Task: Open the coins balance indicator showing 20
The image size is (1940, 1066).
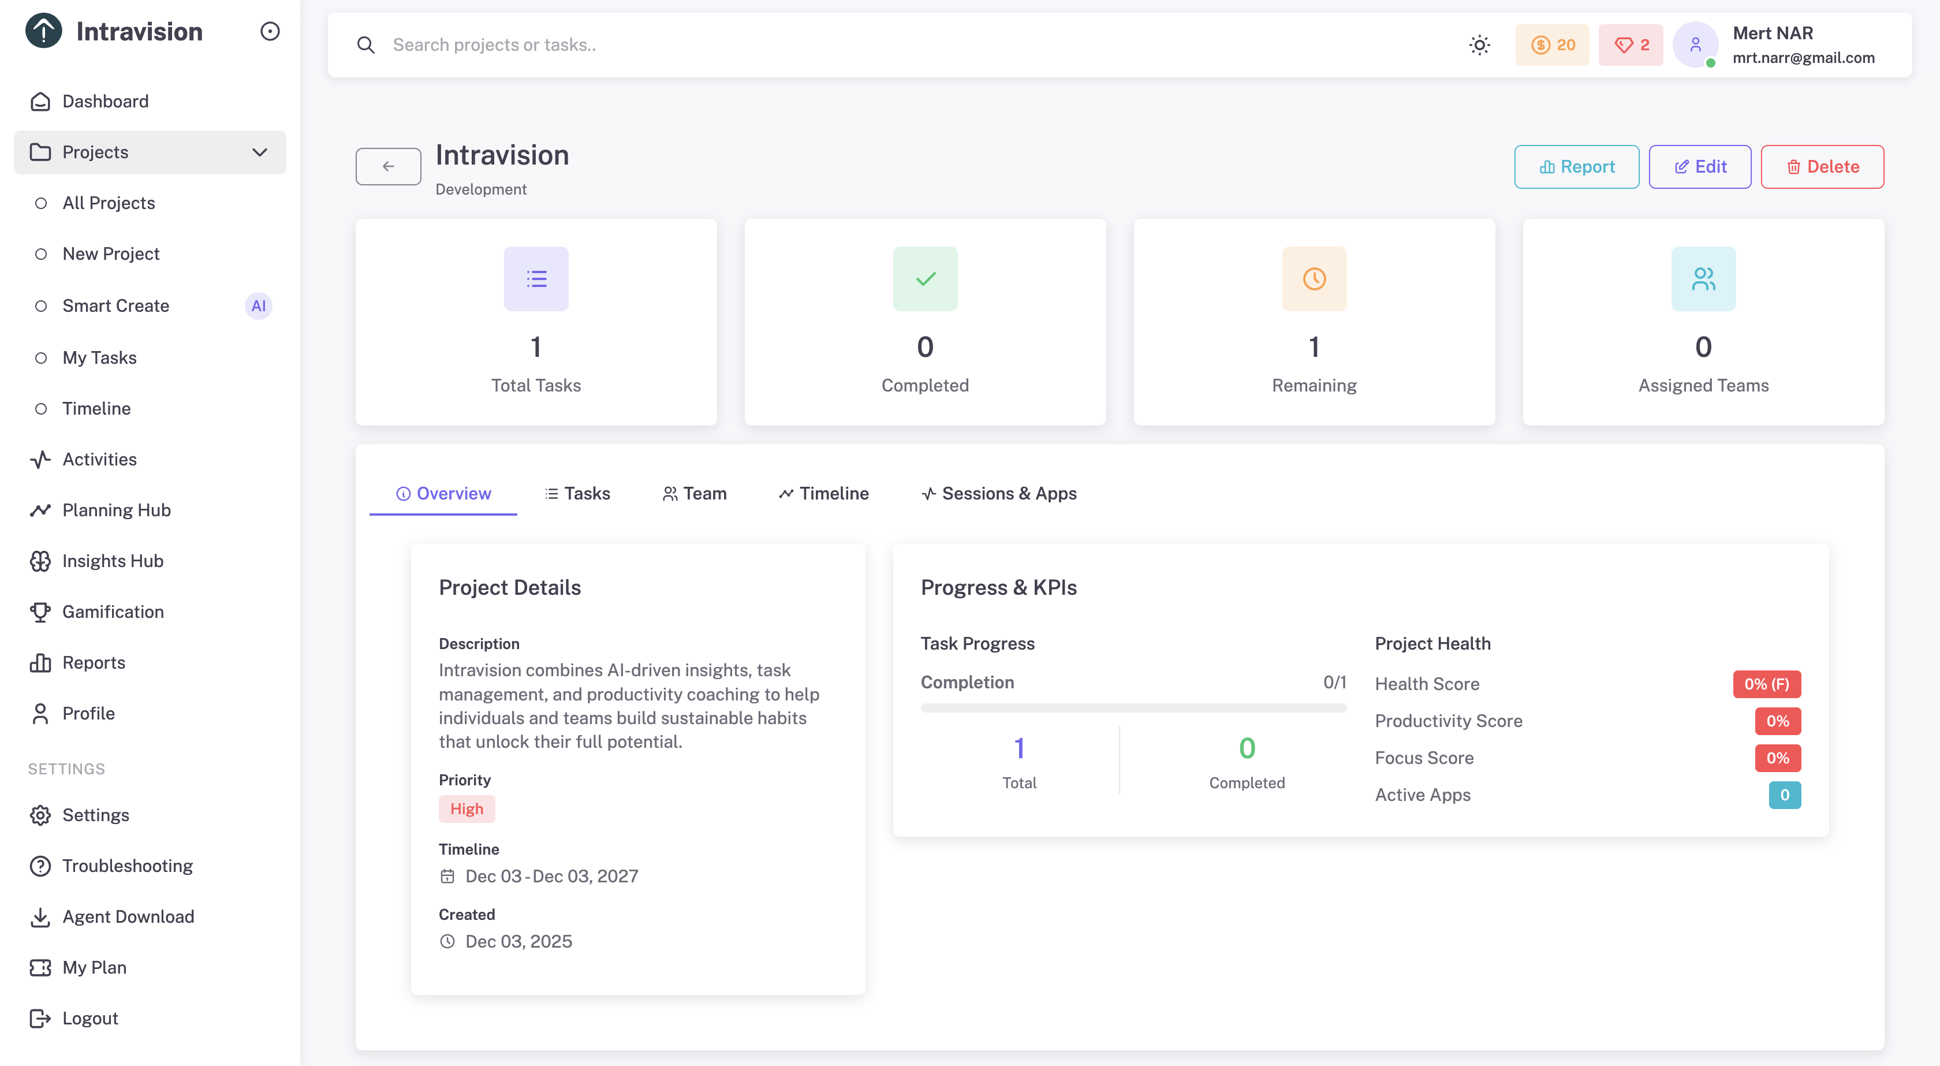Action: coord(1552,45)
